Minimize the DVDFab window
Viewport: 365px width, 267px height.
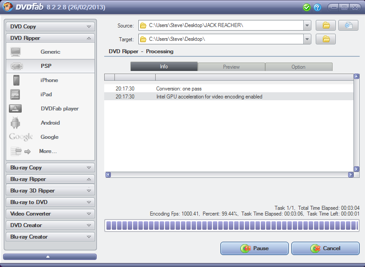(x=334, y=8)
